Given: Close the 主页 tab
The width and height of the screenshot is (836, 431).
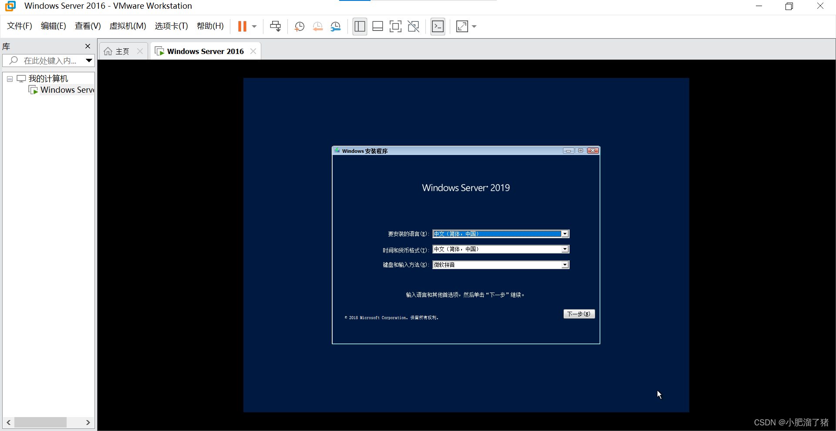Looking at the screenshot, I should (x=140, y=51).
